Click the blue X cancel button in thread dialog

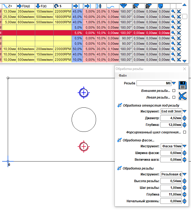click(x=182, y=96)
